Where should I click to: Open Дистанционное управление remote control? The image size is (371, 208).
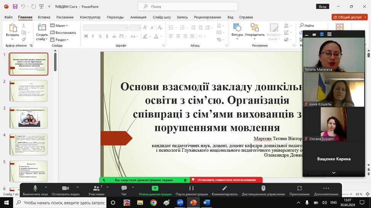coord(263,189)
